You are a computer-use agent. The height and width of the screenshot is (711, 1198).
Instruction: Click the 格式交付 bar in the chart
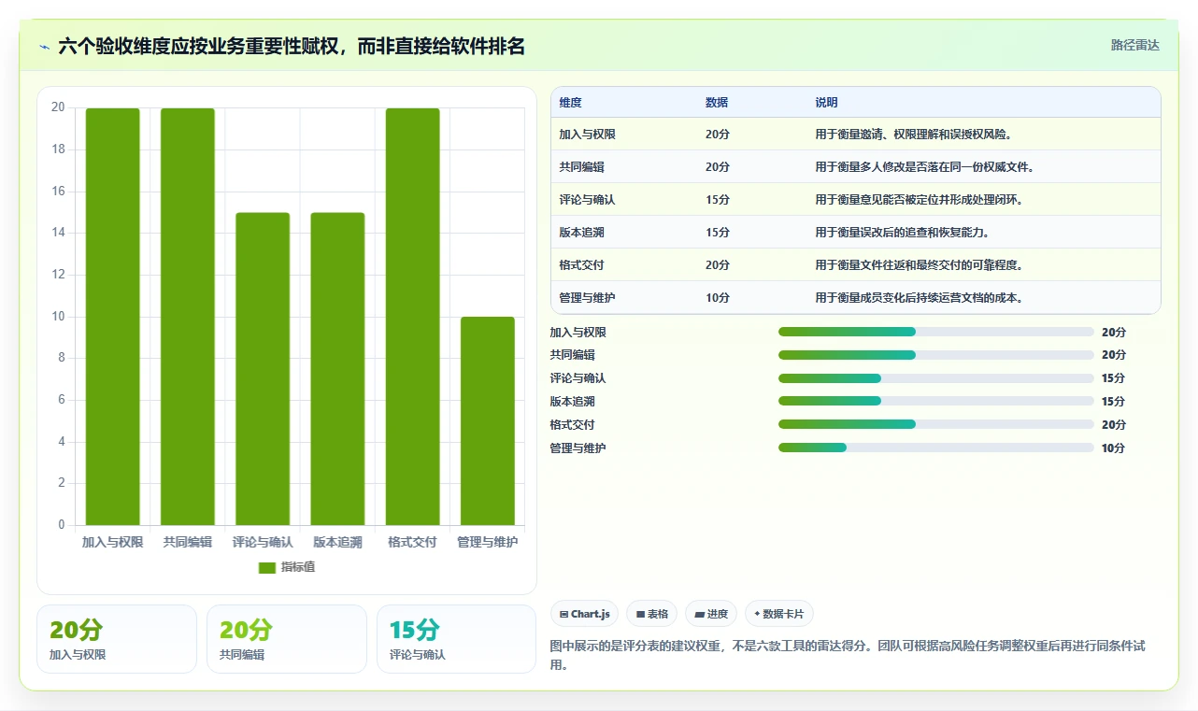click(x=412, y=317)
